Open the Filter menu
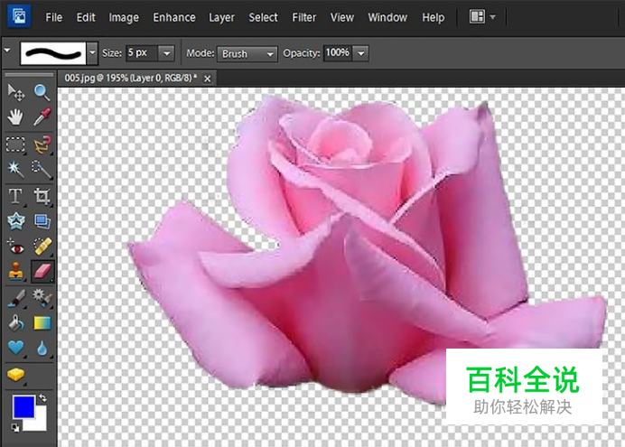The height and width of the screenshot is (447, 625). (304, 17)
